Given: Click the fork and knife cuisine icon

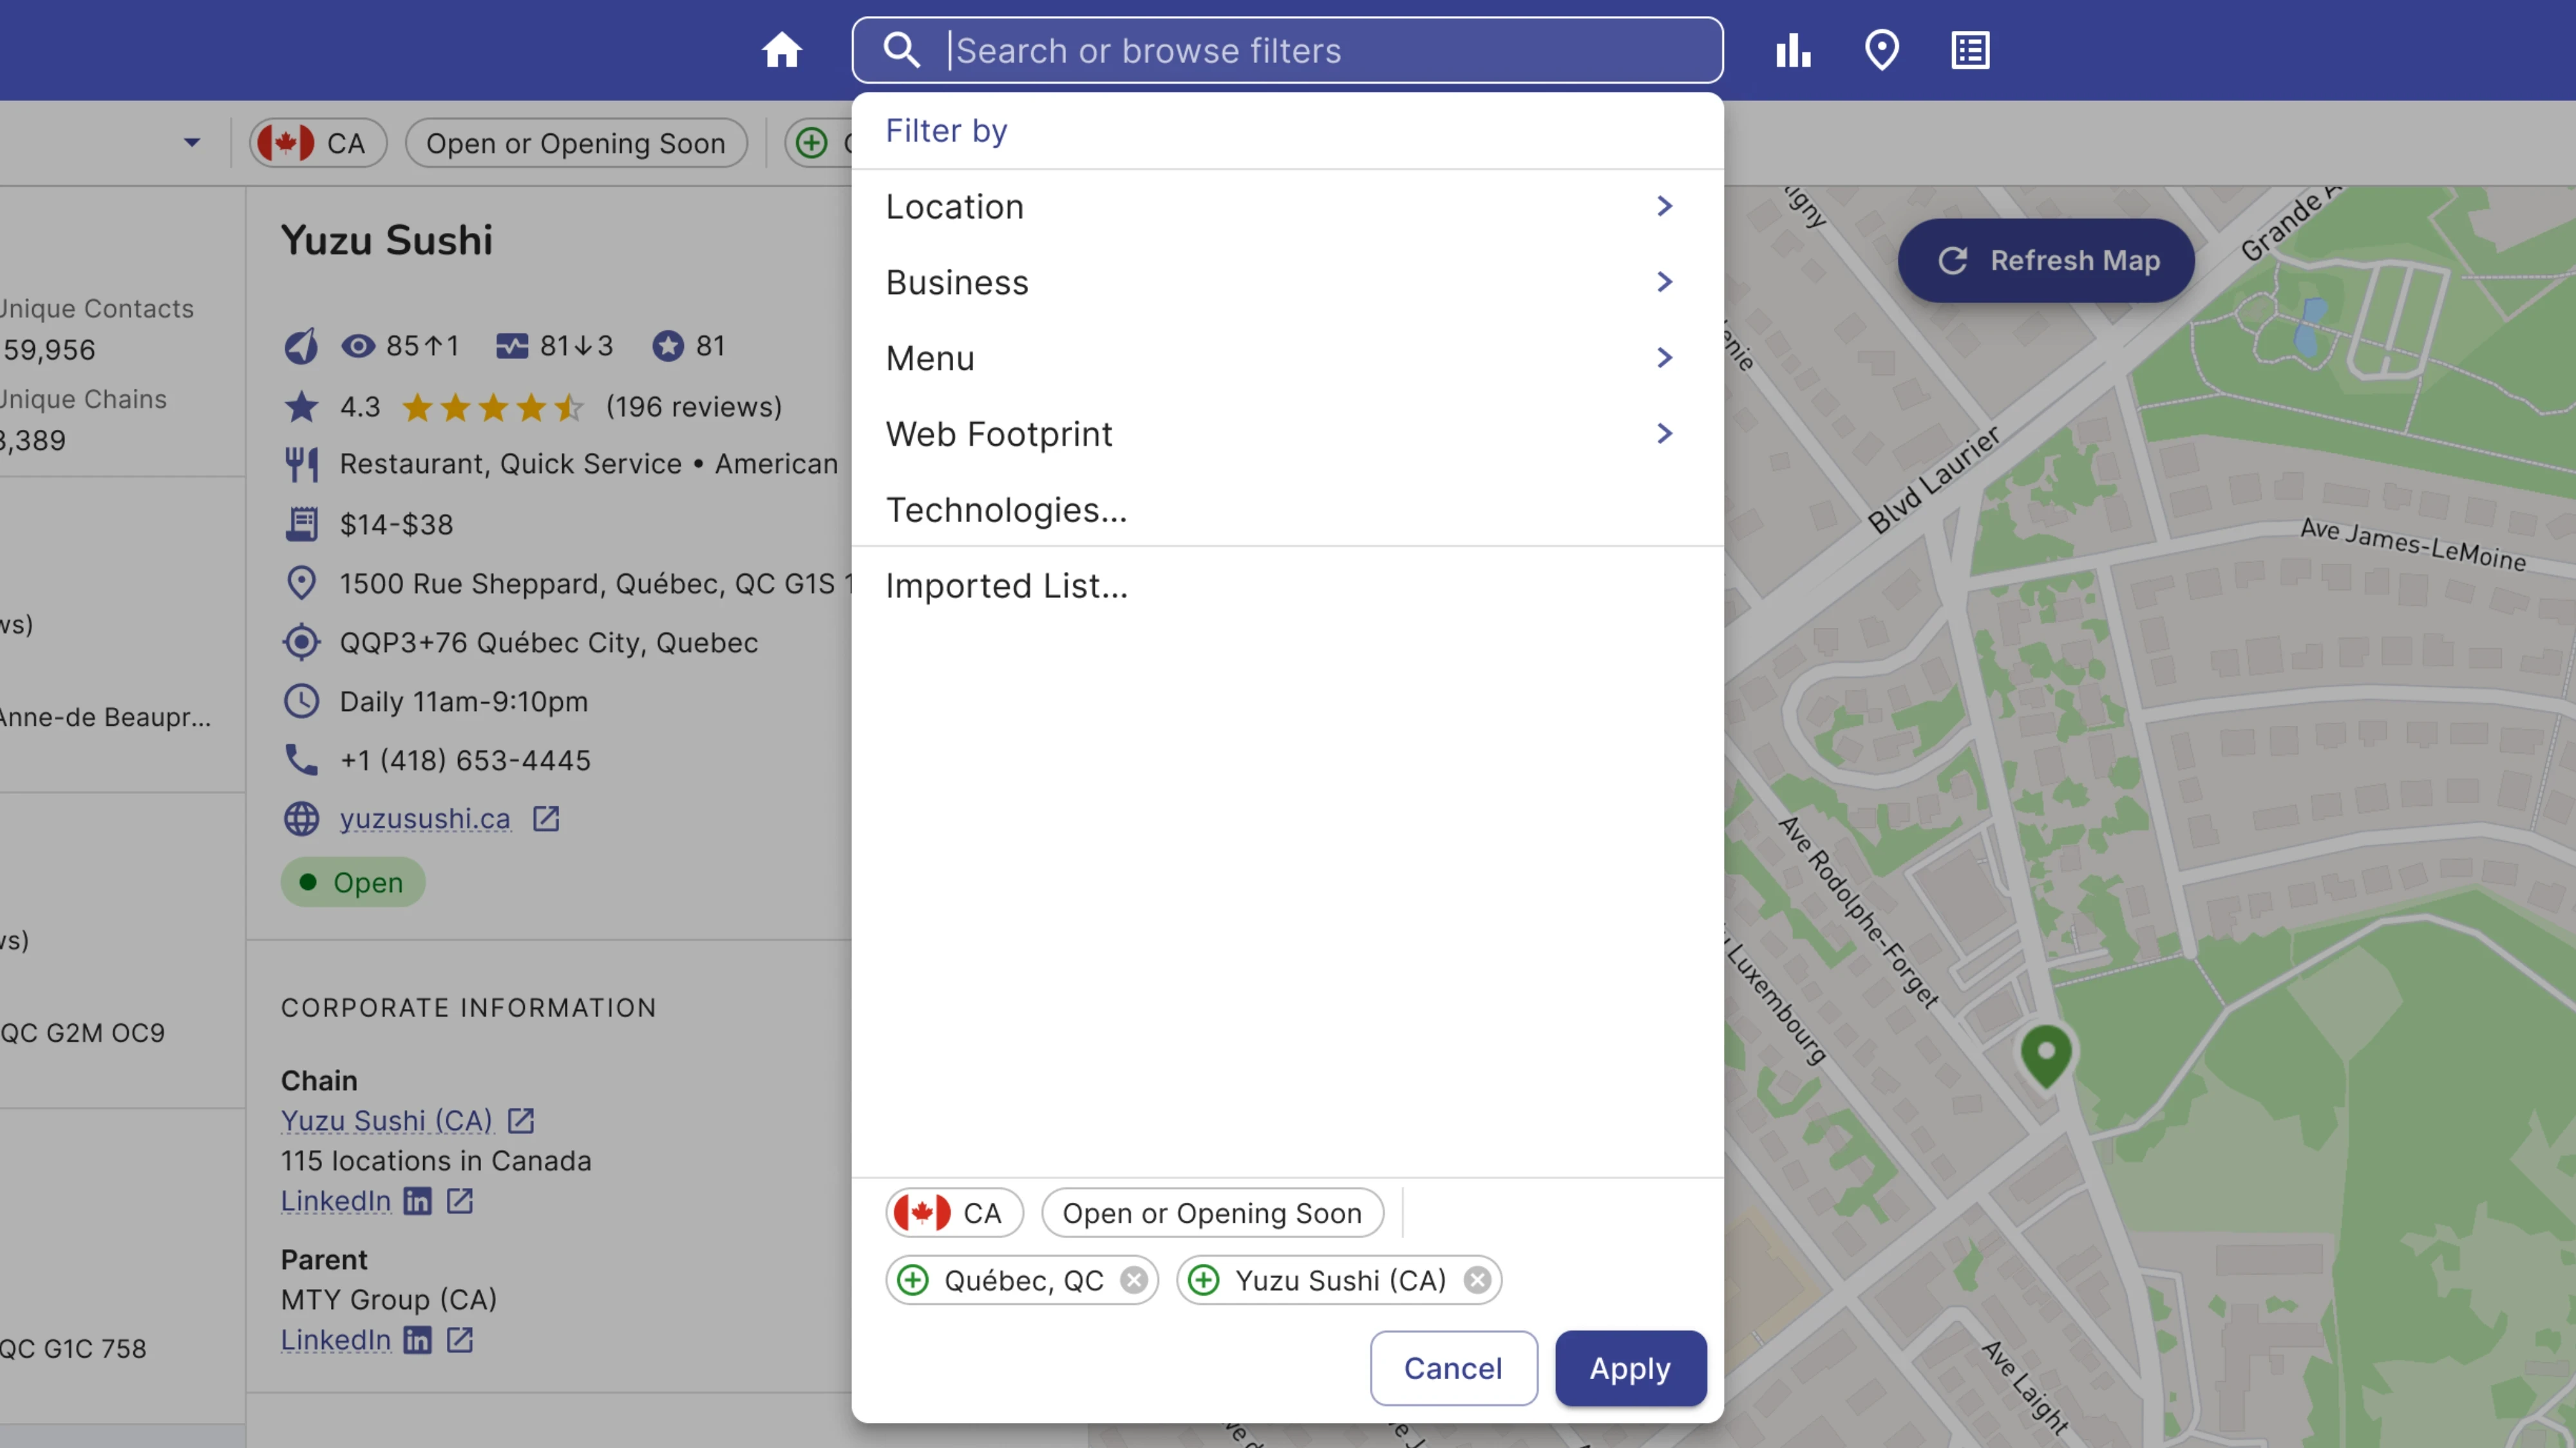Looking at the screenshot, I should (301, 463).
